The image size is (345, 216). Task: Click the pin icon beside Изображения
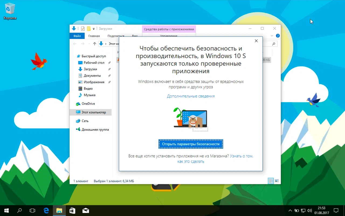tap(109, 82)
